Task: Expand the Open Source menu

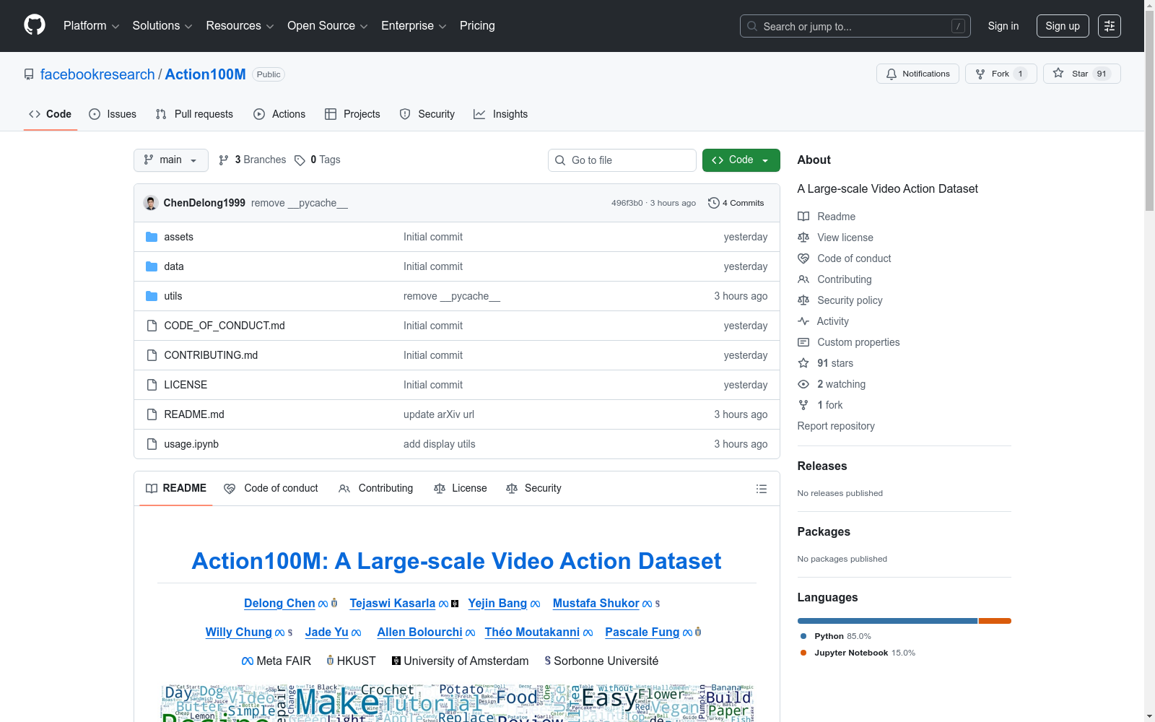Action: coord(328,26)
